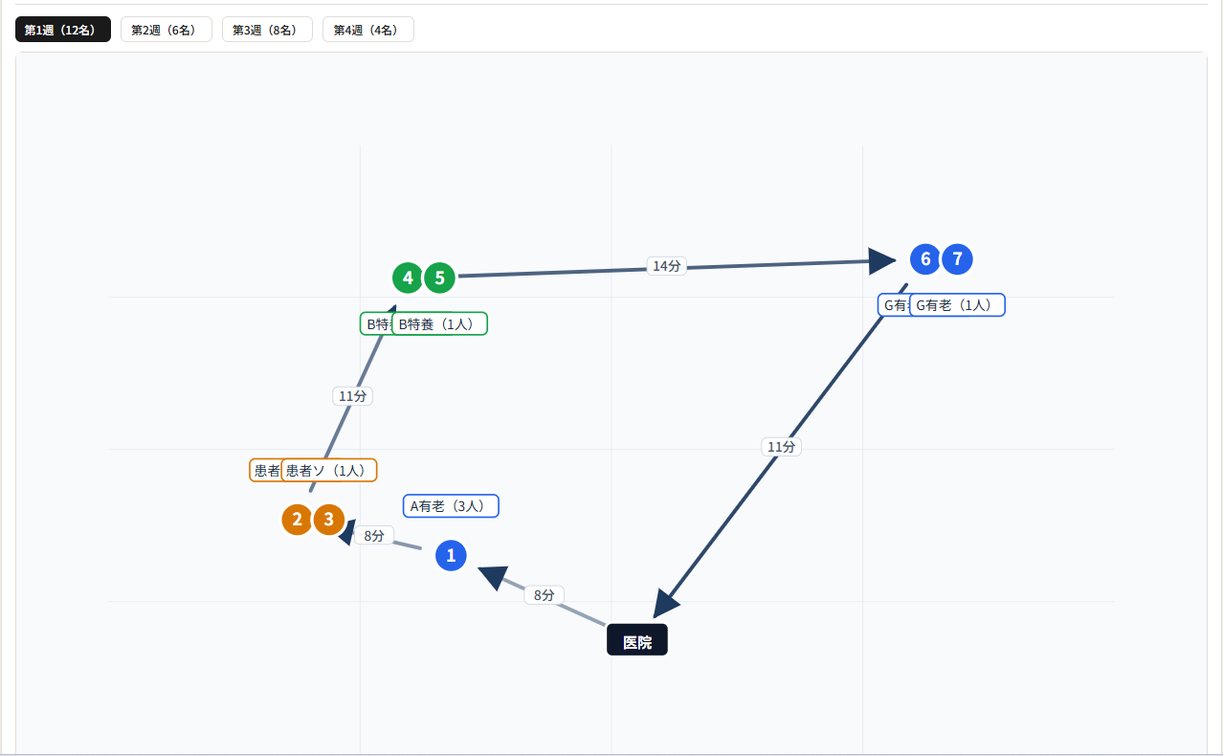
Task: Click the 11分 label below B特養
Action: pyautogui.click(x=352, y=396)
